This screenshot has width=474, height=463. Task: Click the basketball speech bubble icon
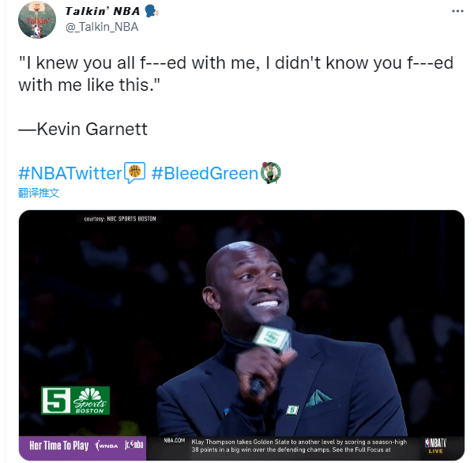134,171
